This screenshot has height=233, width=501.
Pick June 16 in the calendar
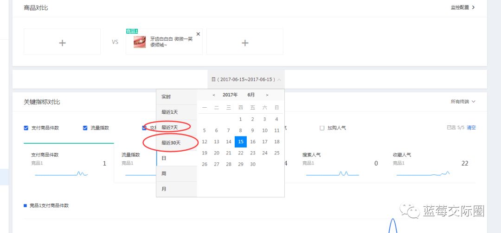coord(253,141)
